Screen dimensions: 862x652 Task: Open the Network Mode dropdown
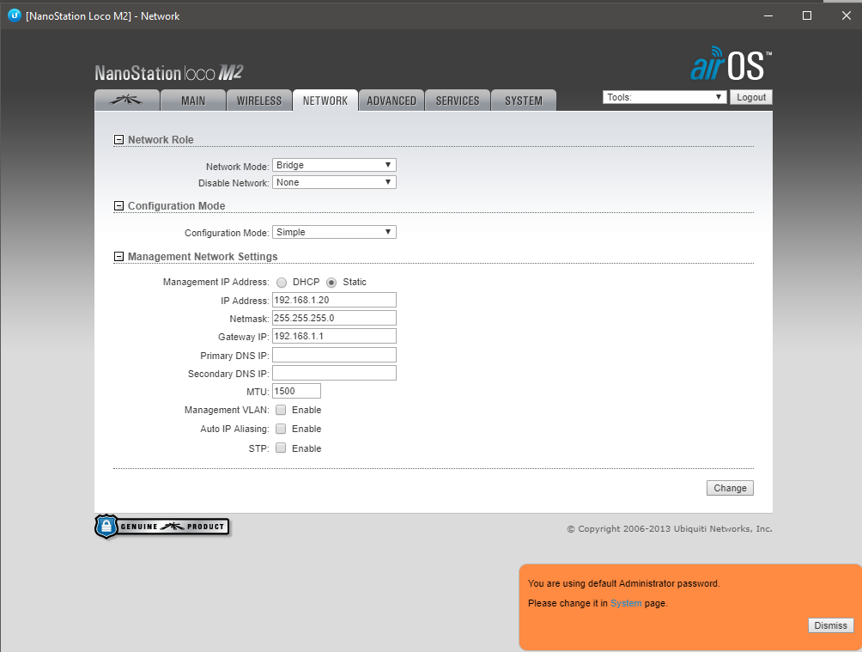click(334, 165)
